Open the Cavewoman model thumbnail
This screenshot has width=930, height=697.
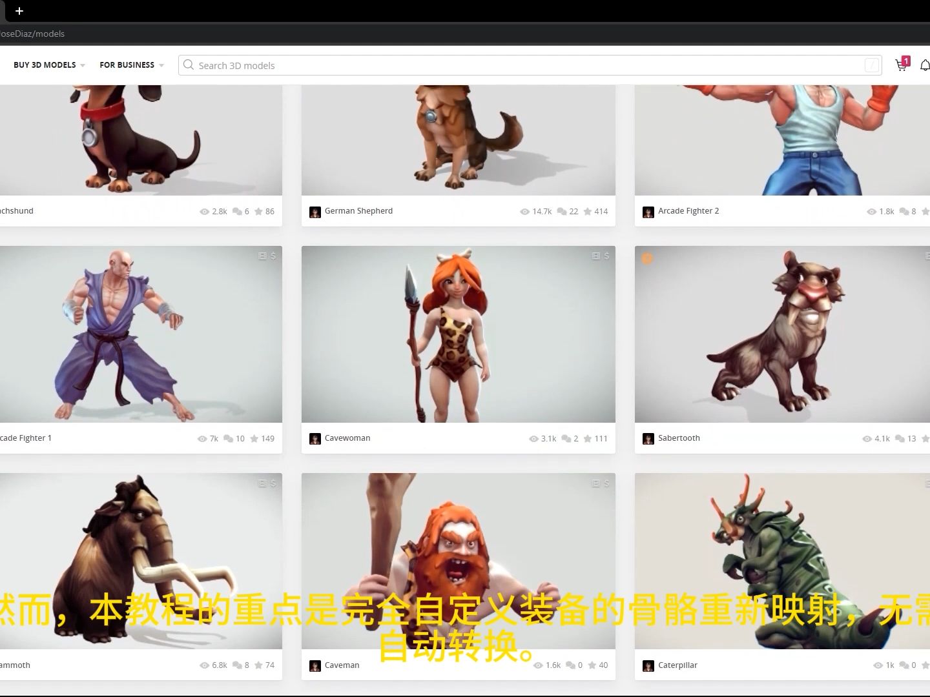point(459,334)
